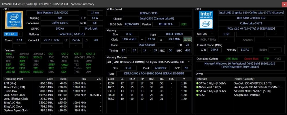Click the tRFC value 420
287x115 pixels.
[x=188, y=50]
